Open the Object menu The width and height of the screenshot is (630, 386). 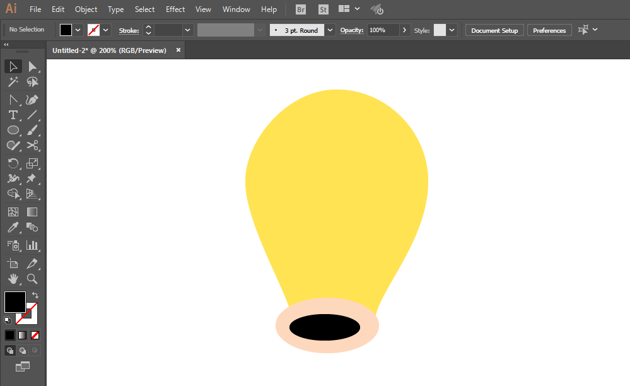pyautogui.click(x=86, y=9)
